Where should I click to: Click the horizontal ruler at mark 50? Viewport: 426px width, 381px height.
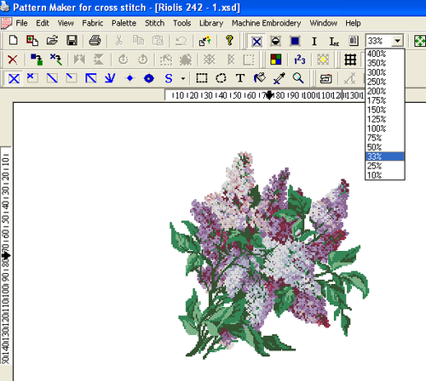point(236,95)
